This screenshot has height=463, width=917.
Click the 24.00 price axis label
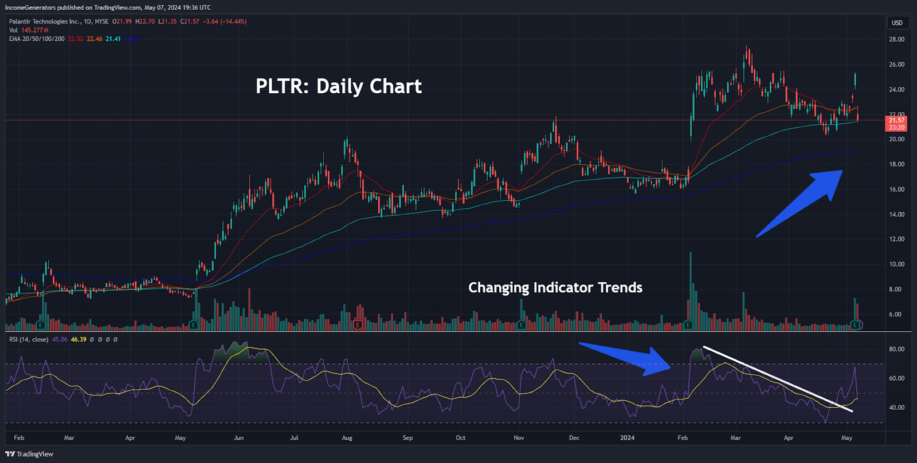[897, 90]
